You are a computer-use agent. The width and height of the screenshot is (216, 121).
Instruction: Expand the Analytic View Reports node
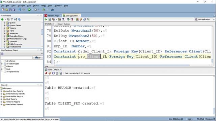point(1,91)
